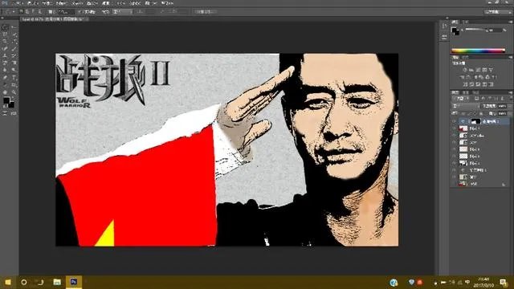This screenshot has height=289, width=514.
Task: Open the tool preset picker in options bar
Action: tap(9, 12)
